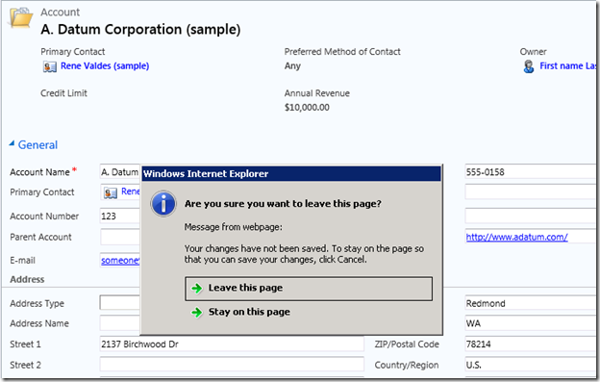Image resolution: width=600 pixels, height=382 pixels.
Task: Click the Credit Limit label
Action: [x=63, y=93]
